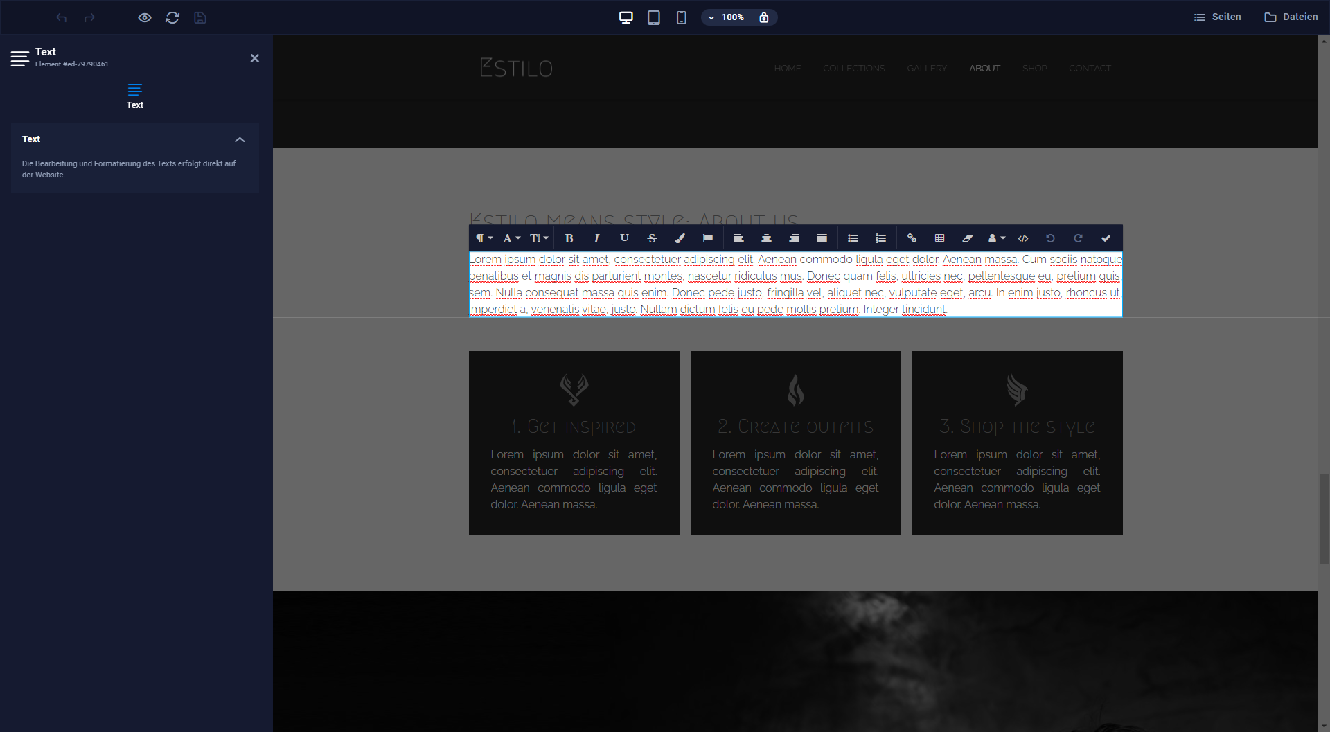Click the COLLECTIONS navigation link
This screenshot has width=1330, height=732.
tap(853, 69)
